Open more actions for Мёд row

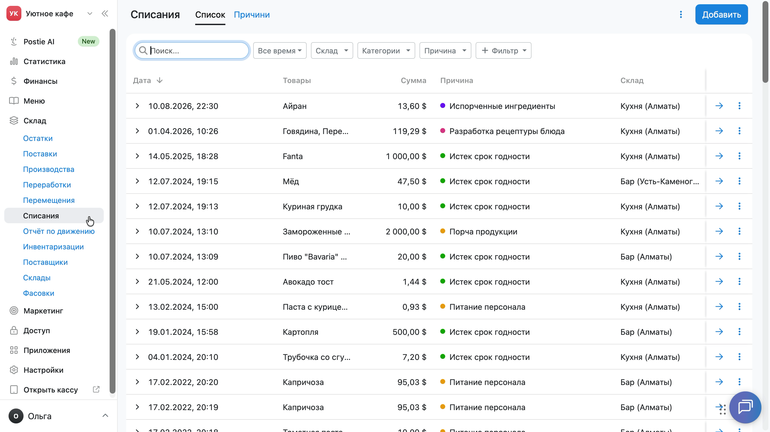739,181
